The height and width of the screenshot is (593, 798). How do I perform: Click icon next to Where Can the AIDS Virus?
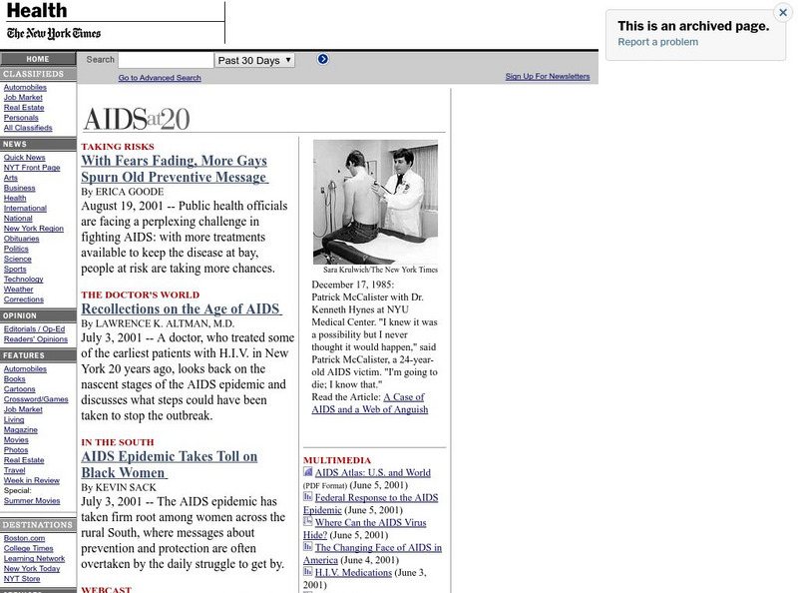click(x=308, y=522)
